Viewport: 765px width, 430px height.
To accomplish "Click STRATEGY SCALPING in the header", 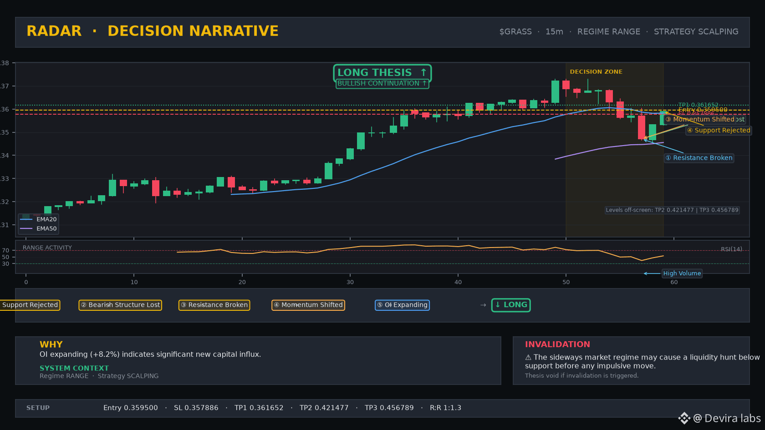I will (696, 32).
